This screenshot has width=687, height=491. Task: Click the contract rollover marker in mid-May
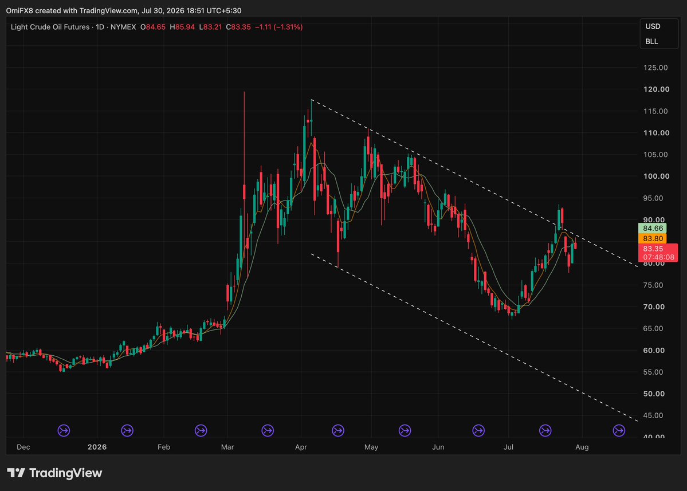click(405, 430)
